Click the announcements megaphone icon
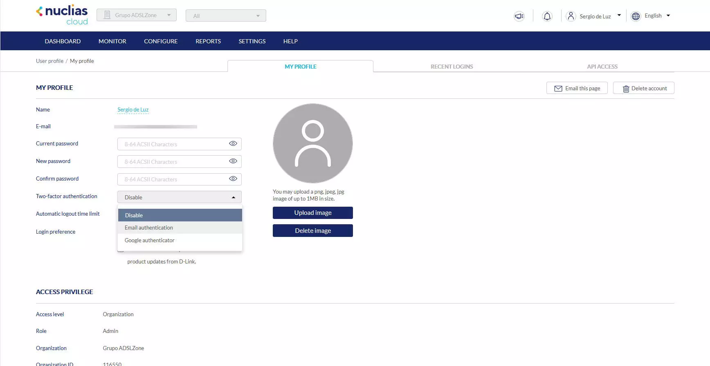The height and width of the screenshot is (366, 710). pyautogui.click(x=519, y=16)
